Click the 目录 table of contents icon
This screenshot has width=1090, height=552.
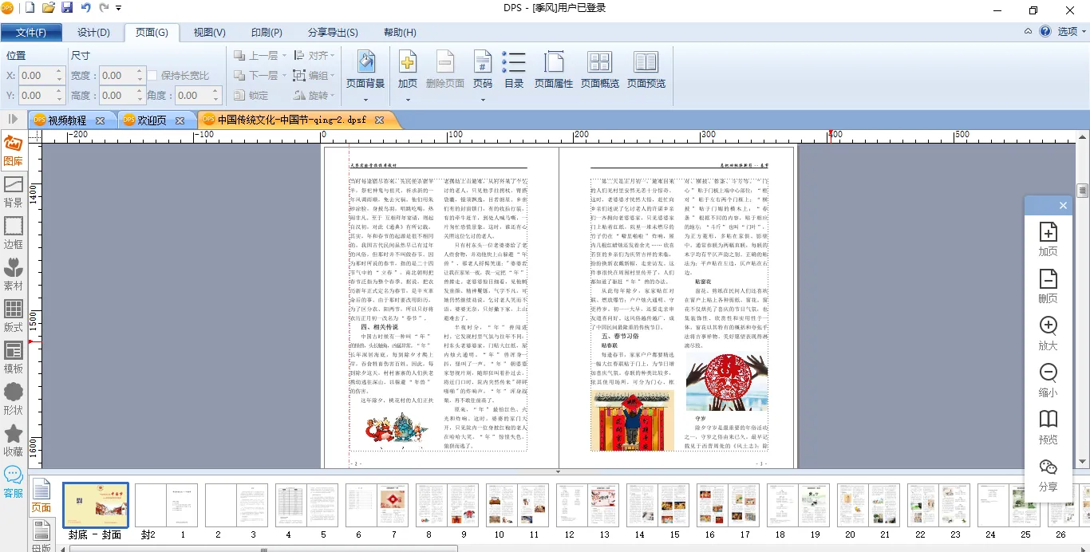(x=514, y=69)
